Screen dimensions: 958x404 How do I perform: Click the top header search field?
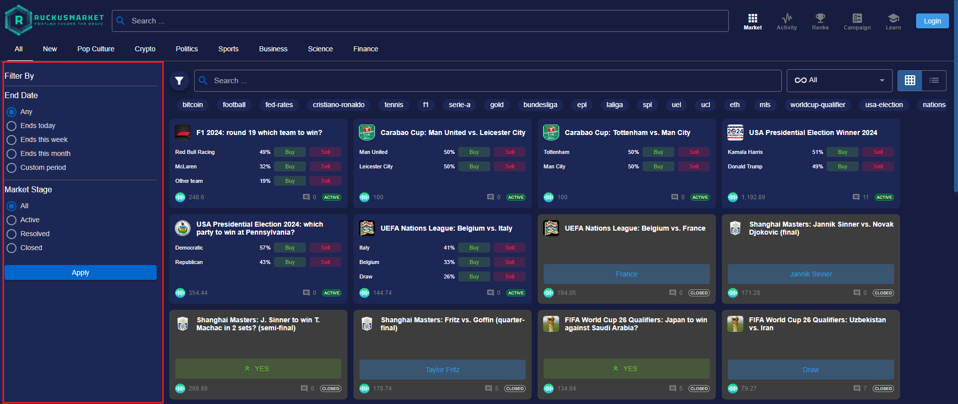tap(419, 21)
